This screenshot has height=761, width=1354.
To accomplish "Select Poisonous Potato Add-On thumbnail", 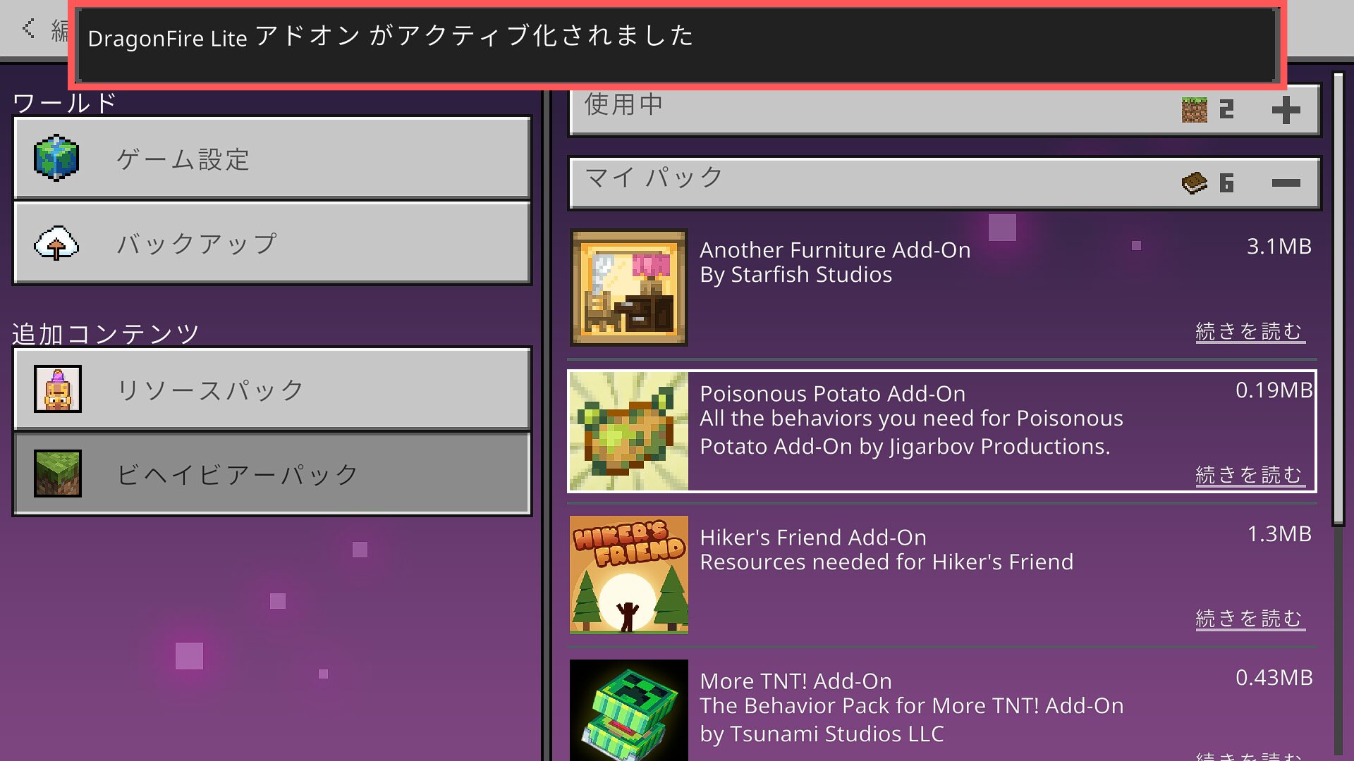I will point(628,431).
